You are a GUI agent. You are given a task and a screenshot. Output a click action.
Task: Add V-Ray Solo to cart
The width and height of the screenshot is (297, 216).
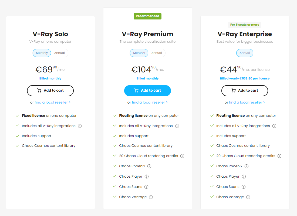coord(50,91)
